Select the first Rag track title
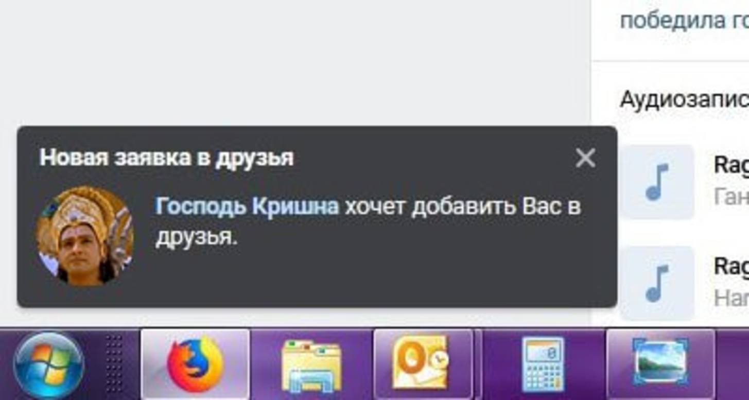Image resolution: width=749 pixels, height=400 pixels. pos(731,166)
